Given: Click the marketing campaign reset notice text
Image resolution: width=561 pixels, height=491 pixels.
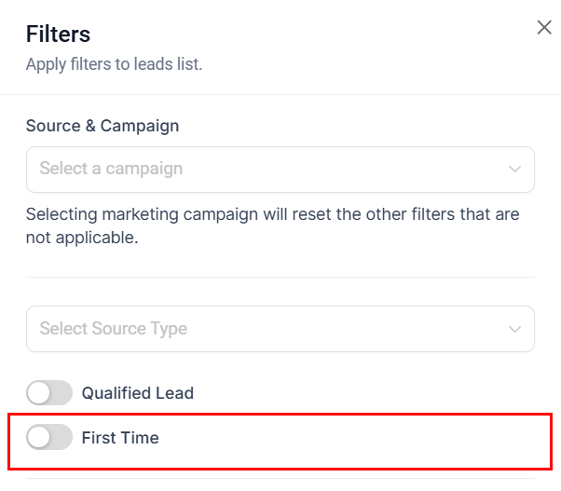Looking at the screenshot, I should (x=272, y=214).
